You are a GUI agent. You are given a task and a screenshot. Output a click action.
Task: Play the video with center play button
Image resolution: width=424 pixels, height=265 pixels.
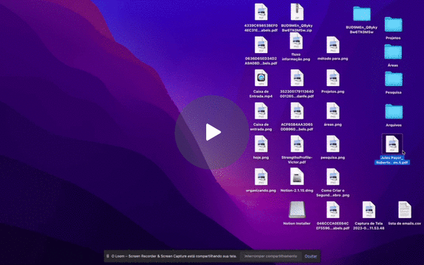[212, 132]
